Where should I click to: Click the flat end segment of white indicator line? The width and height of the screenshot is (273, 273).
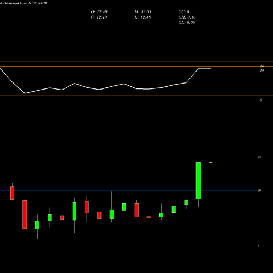click(205, 68)
